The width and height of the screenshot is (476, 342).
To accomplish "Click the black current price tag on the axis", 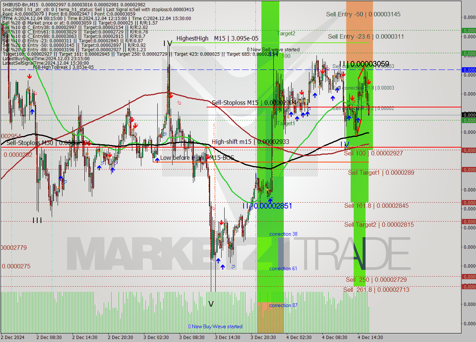I will (469, 115).
